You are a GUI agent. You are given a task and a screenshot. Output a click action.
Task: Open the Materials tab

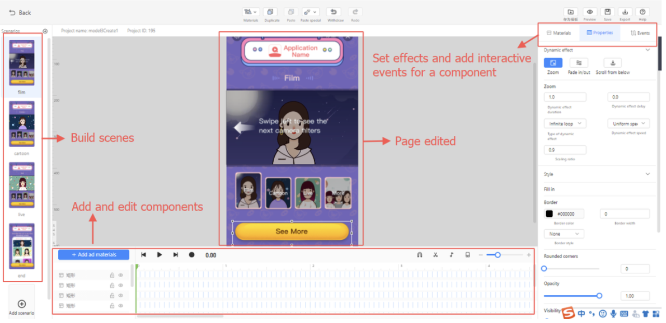point(559,32)
